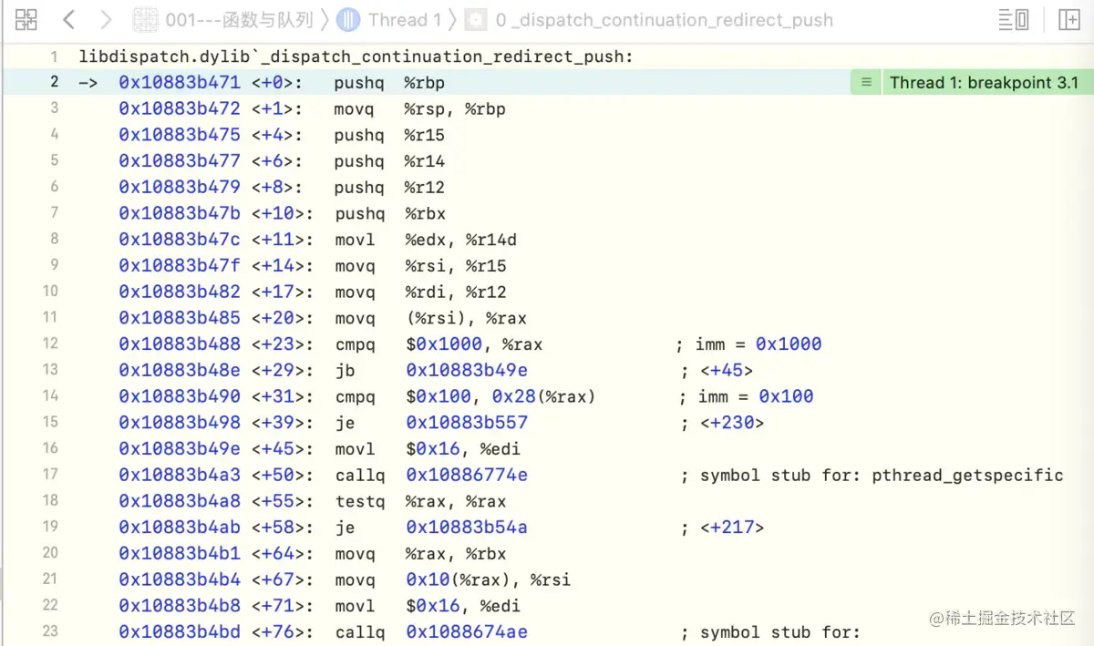Screen dimensions: 1094x646
Task: Click the movq (%rsi), %rax instruction
Action: click(x=429, y=318)
